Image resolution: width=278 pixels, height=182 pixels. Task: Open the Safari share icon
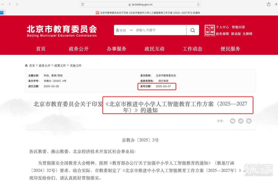point(268,4)
